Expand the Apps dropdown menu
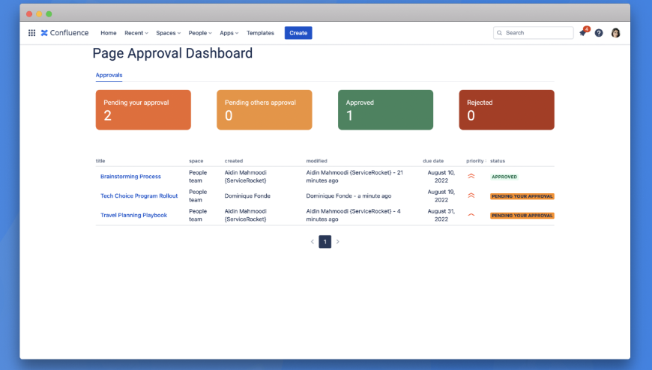 point(229,33)
